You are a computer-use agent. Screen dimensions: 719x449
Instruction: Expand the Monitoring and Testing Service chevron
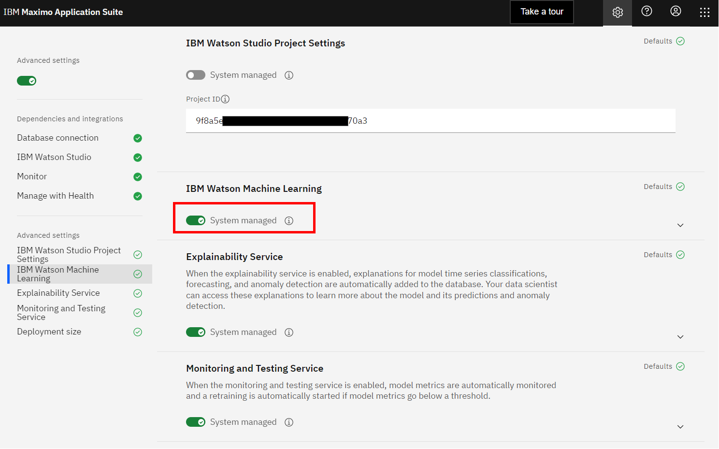(680, 427)
